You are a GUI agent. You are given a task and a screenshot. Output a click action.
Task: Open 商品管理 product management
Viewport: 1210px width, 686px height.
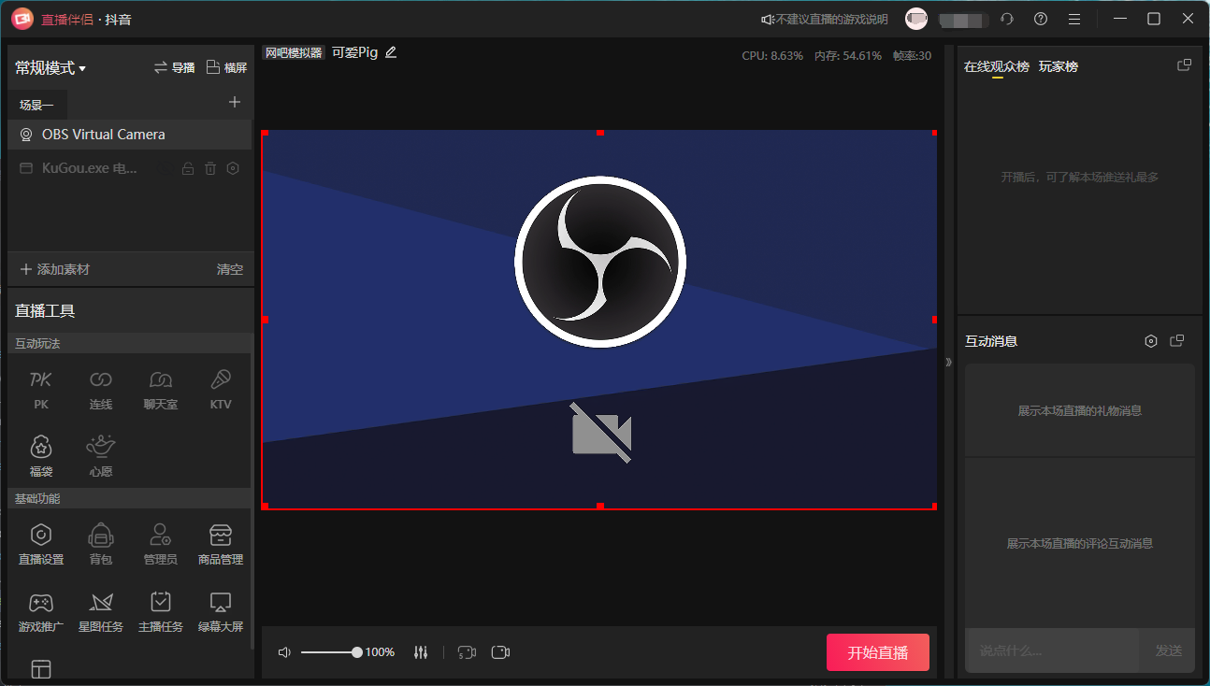(221, 545)
